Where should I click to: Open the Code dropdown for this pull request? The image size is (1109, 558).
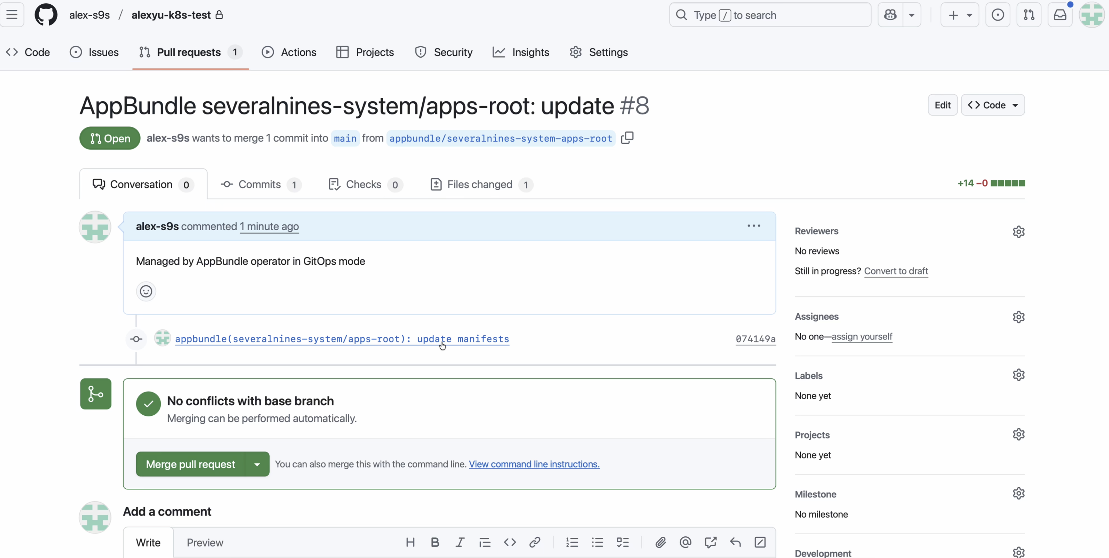pyautogui.click(x=993, y=104)
